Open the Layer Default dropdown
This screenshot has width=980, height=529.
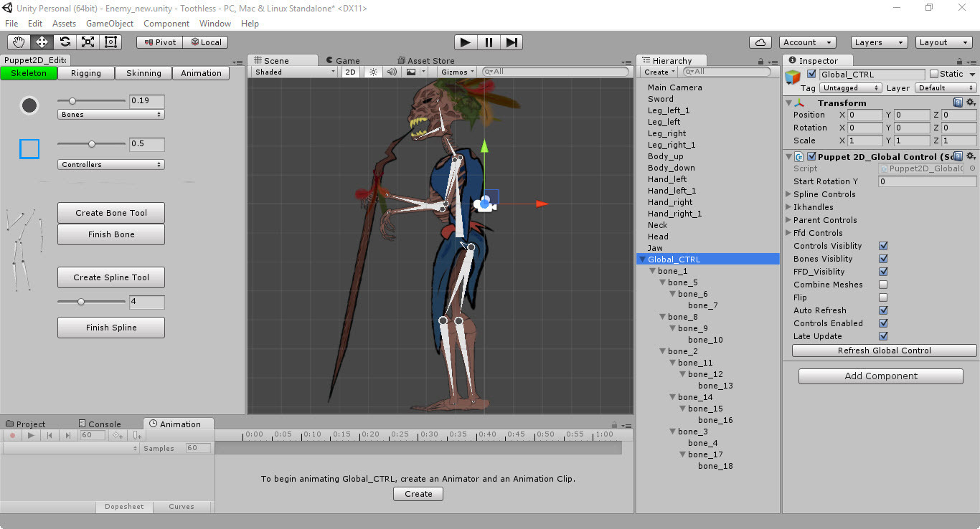pos(946,87)
